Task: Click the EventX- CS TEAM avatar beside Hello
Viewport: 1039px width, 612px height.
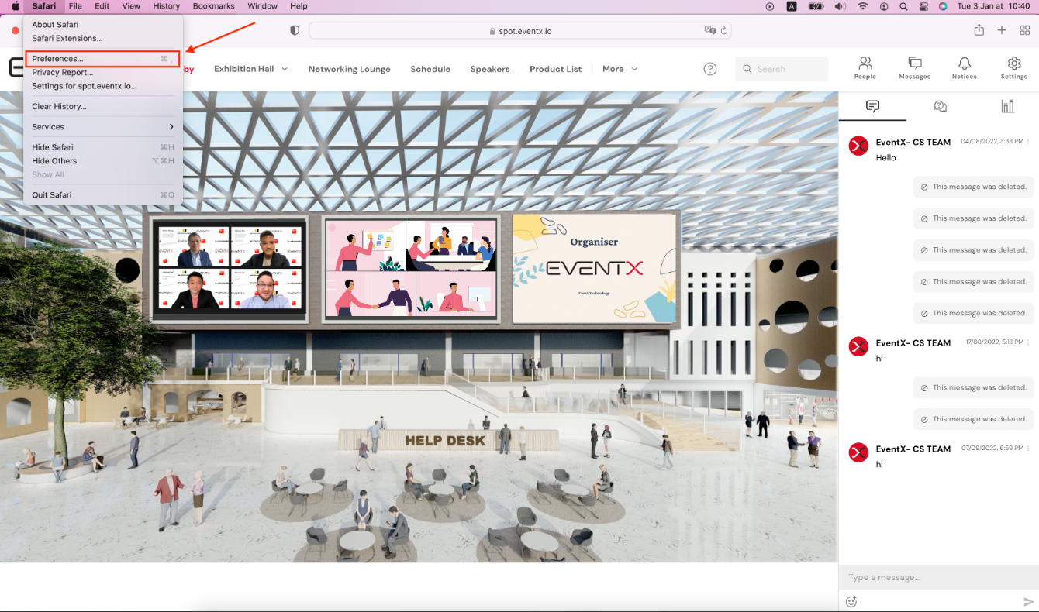Action: [x=858, y=146]
